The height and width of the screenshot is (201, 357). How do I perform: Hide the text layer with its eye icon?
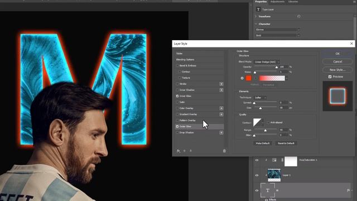coord(257,190)
